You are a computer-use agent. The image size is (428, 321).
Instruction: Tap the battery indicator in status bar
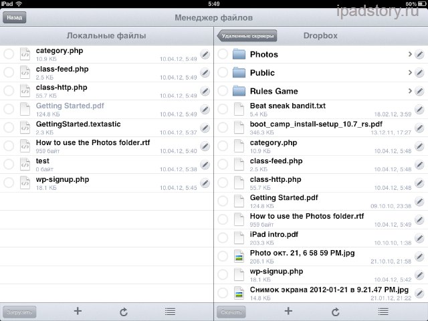click(422, 4)
